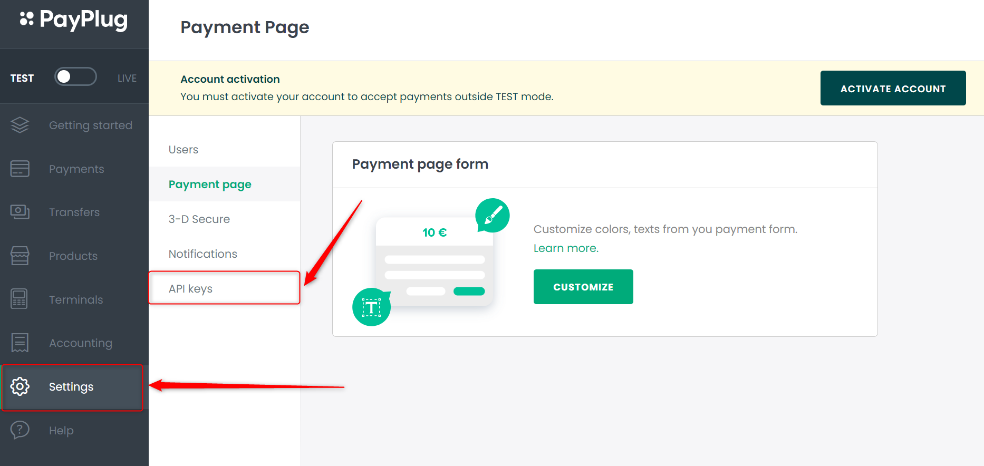Viewport: 984px width, 466px height.
Task: Click the payment form illustration thumbnail
Action: click(x=431, y=262)
